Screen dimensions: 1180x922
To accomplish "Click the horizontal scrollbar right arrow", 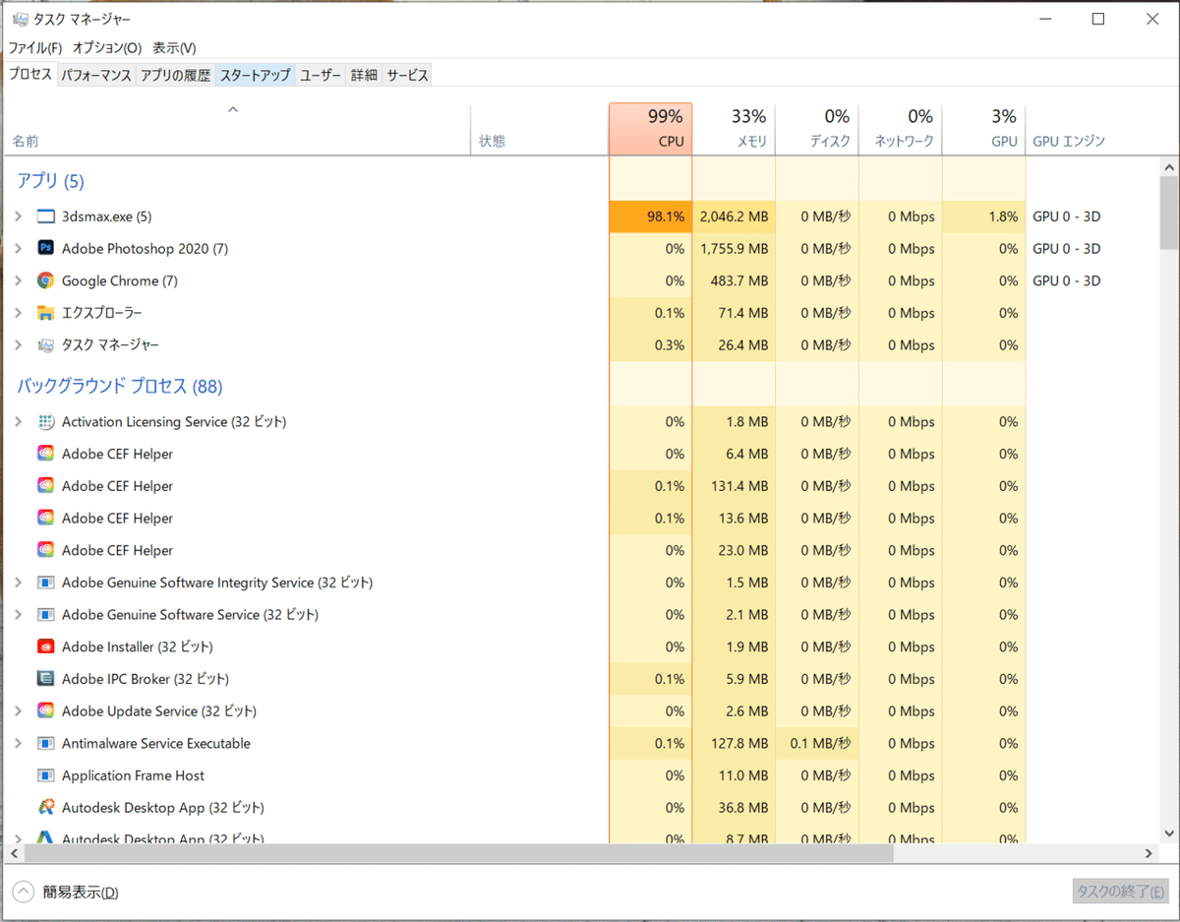I will click(1149, 853).
